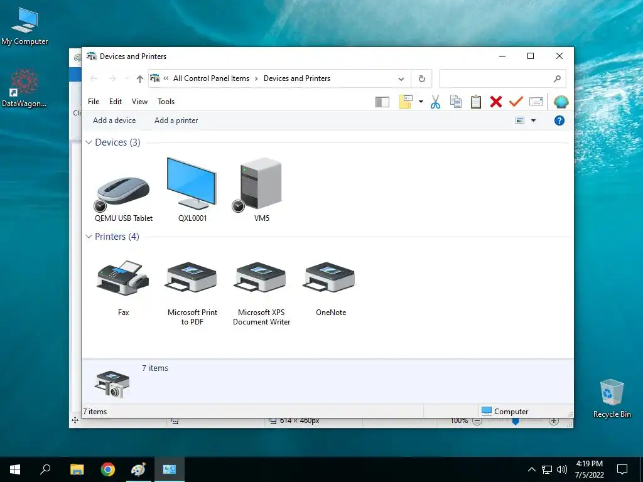The height and width of the screenshot is (482, 643).
Task: Switch to Paint in taskbar
Action: 139,469
